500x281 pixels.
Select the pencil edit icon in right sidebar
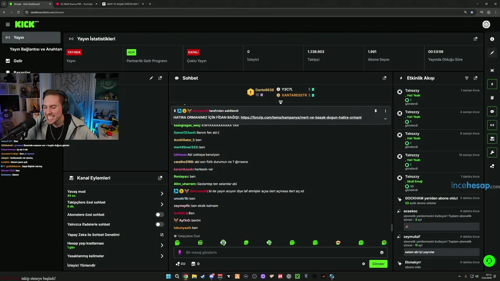pyautogui.click(x=492, y=53)
